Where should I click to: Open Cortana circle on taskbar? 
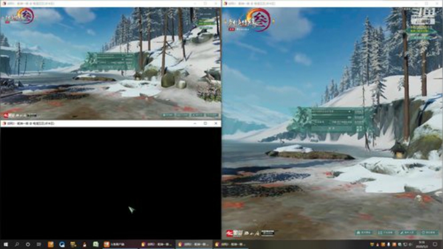[x=28, y=244]
